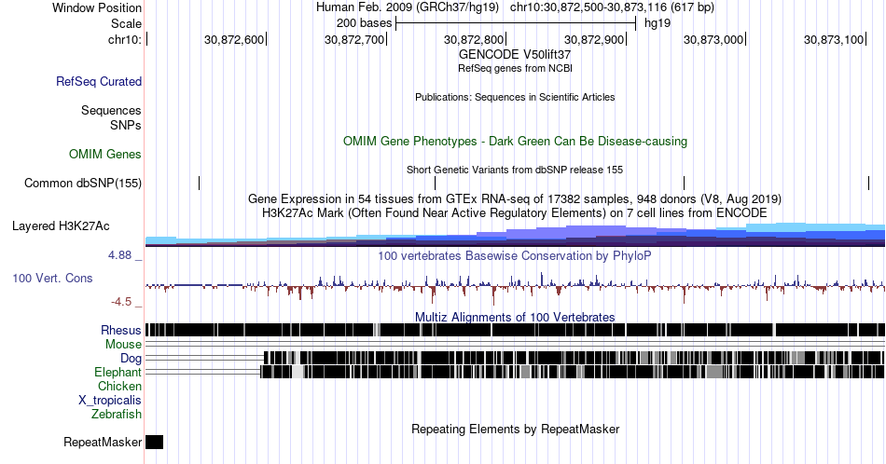Click the Dog alignment label
The height and width of the screenshot is (464, 886).
[x=132, y=359]
